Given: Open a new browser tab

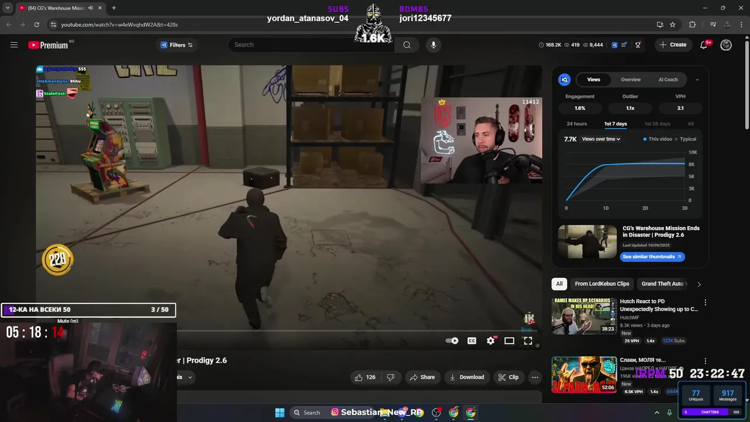Looking at the screenshot, I should (x=114, y=8).
